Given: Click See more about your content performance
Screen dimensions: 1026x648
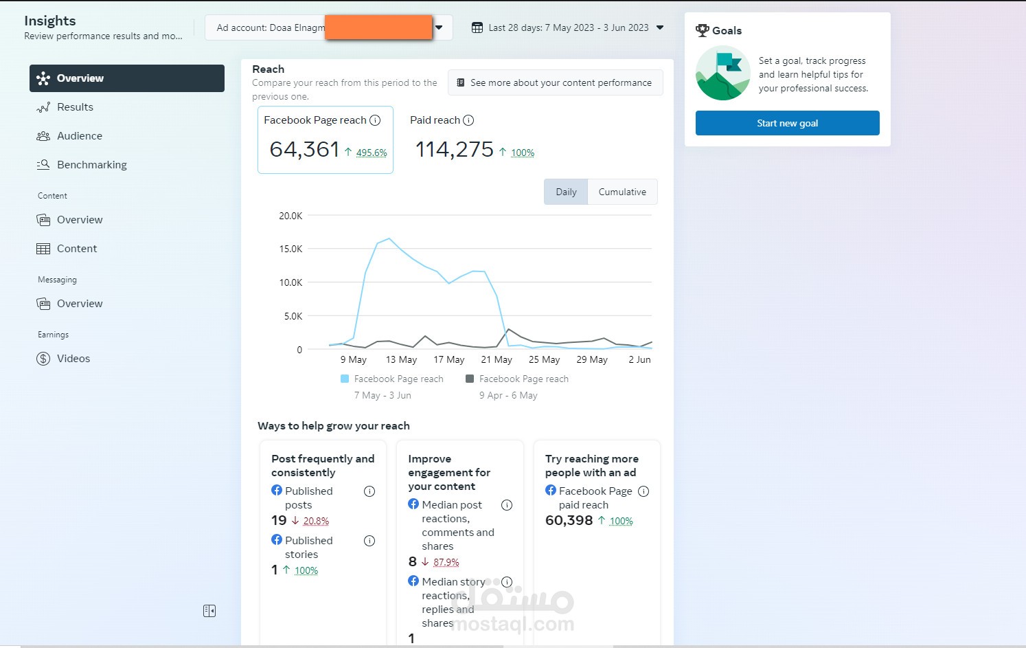Looking at the screenshot, I should tap(556, 82).
